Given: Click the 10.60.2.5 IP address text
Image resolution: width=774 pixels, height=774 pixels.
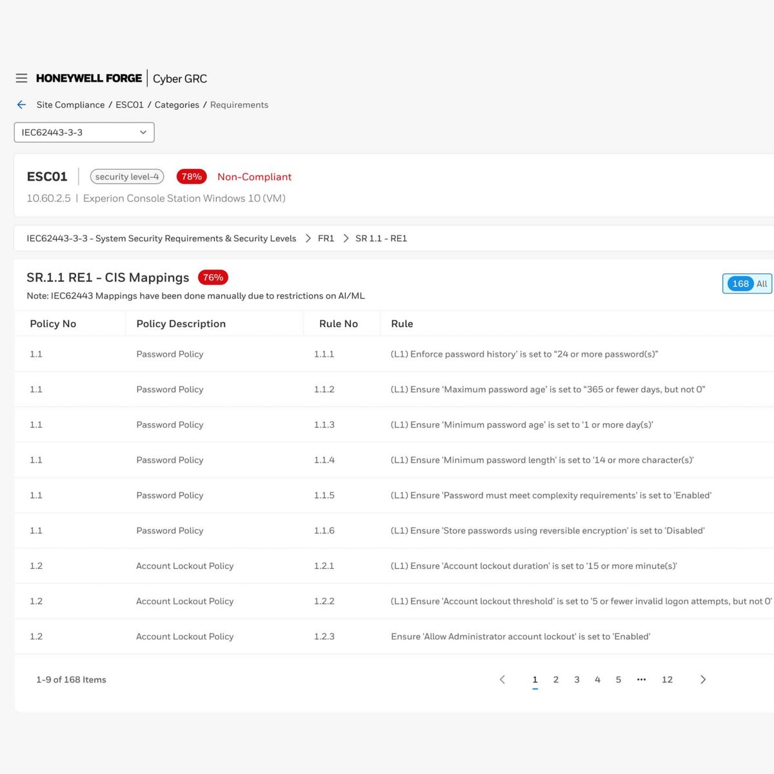Looking at the screenshot, I should 48,198.
